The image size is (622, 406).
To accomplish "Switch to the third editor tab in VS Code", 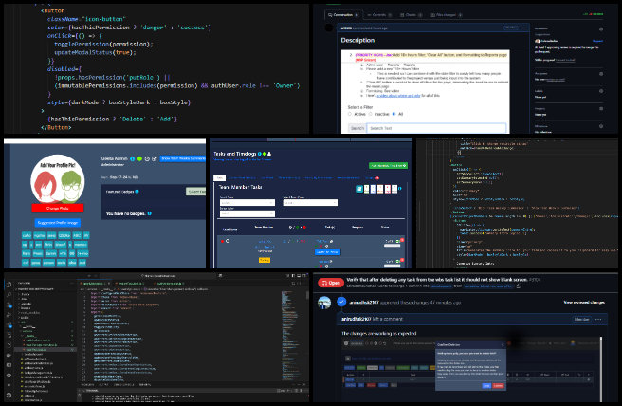I will 170,284.
